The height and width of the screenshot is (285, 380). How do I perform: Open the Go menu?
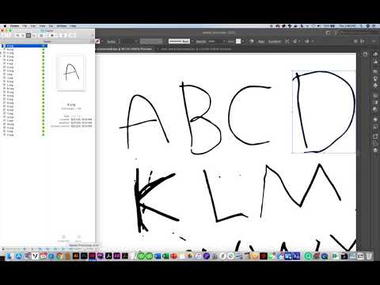pyautogui.click(x=51, y=26)
